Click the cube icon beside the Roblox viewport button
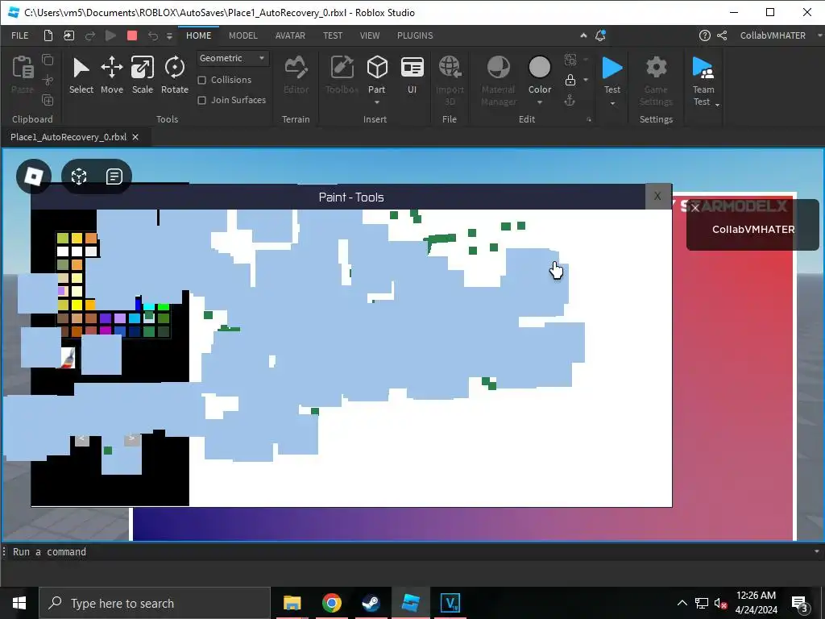The width and height of the screenshot is (825, 619). click(79, 177)
